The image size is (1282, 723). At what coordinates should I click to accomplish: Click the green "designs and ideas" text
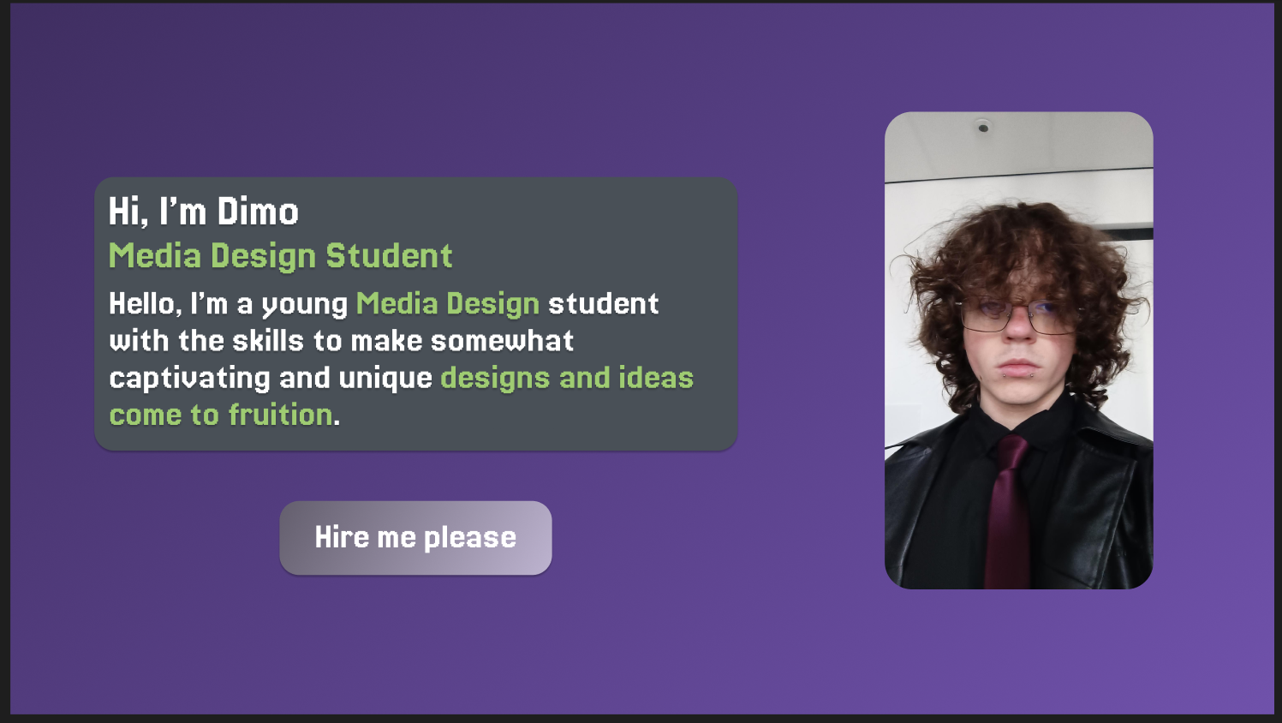[x=566, y=378]
